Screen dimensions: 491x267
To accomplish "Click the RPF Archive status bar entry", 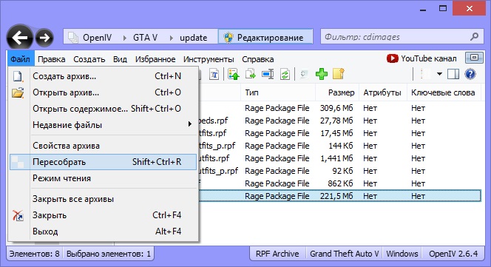I will point(277,254).
